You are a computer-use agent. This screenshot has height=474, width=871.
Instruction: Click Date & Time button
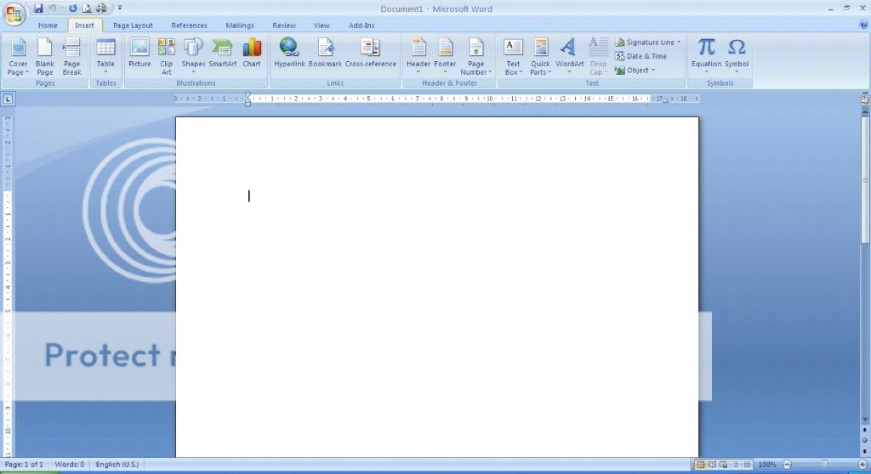641,56
